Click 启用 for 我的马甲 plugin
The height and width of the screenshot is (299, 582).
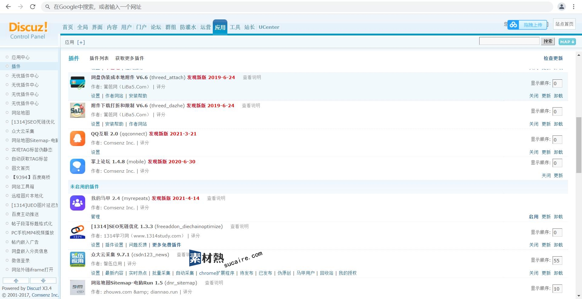(x=533, y=217)
